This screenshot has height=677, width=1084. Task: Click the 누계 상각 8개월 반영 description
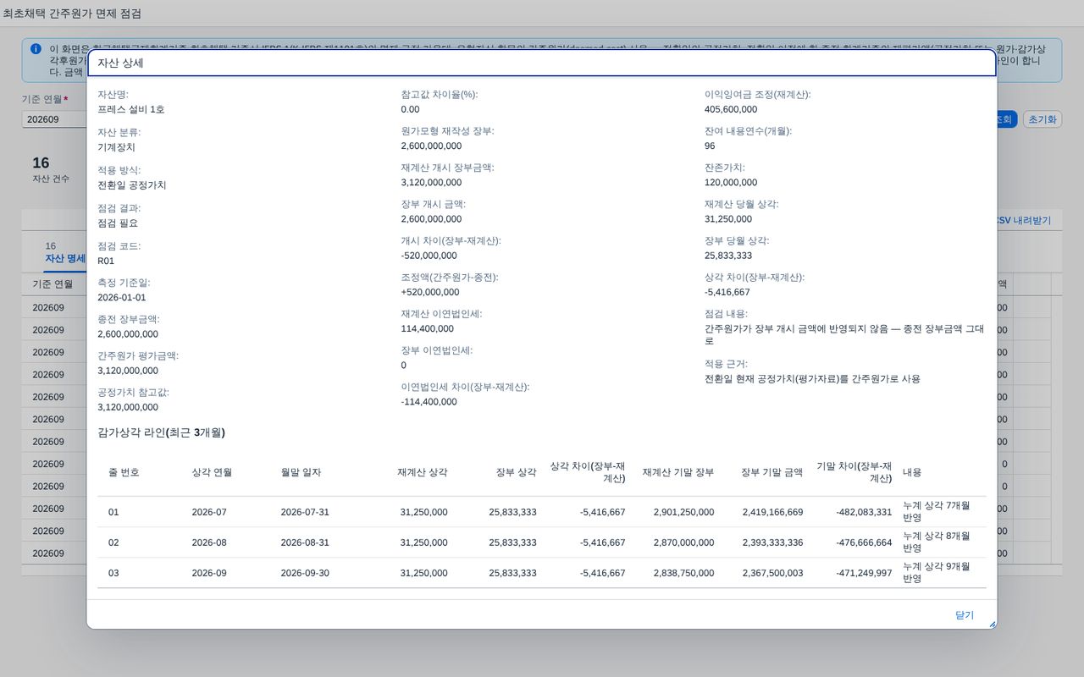(937, 542)
